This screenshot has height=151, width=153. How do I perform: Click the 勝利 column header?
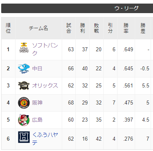tap(82, 28)
